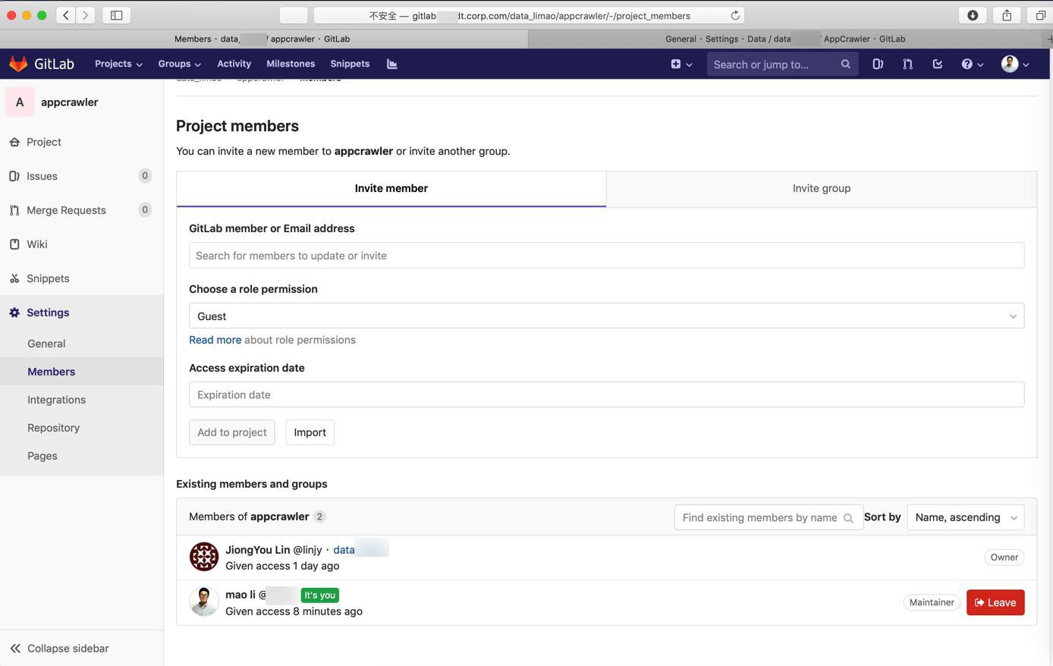Go to Snippets in top navbar
This screenshot has height=666, width=1053.
click(x=350, y=64)
